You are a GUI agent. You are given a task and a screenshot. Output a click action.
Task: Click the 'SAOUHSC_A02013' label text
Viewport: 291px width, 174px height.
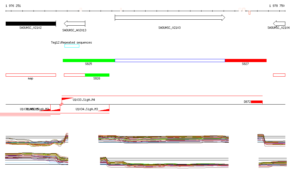(74, 30)
